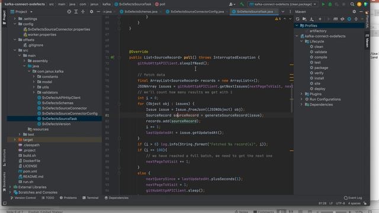Collapse the Lifecycle node in Maven
Image resolution: width=379 pixels, height=213 pixels.
[301, 41]
